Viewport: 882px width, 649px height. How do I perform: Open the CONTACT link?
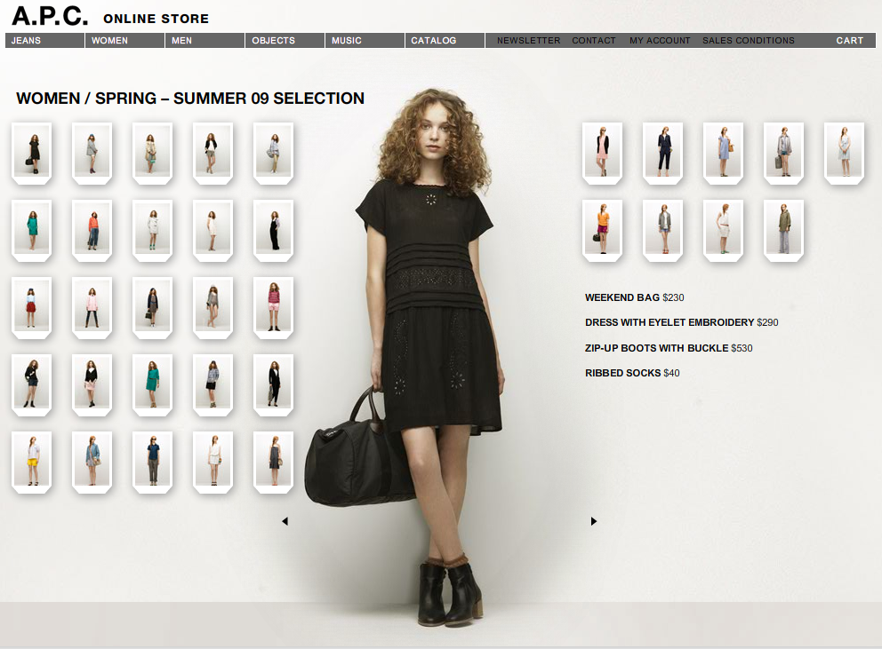(x=593, y=41)
